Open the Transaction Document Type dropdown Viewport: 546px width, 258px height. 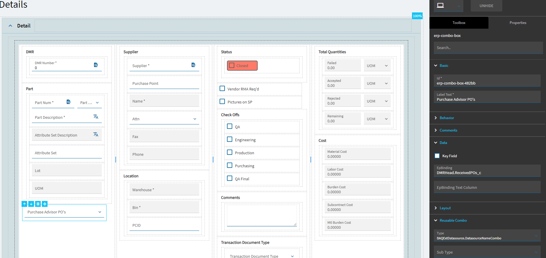(x=292, y=256)
